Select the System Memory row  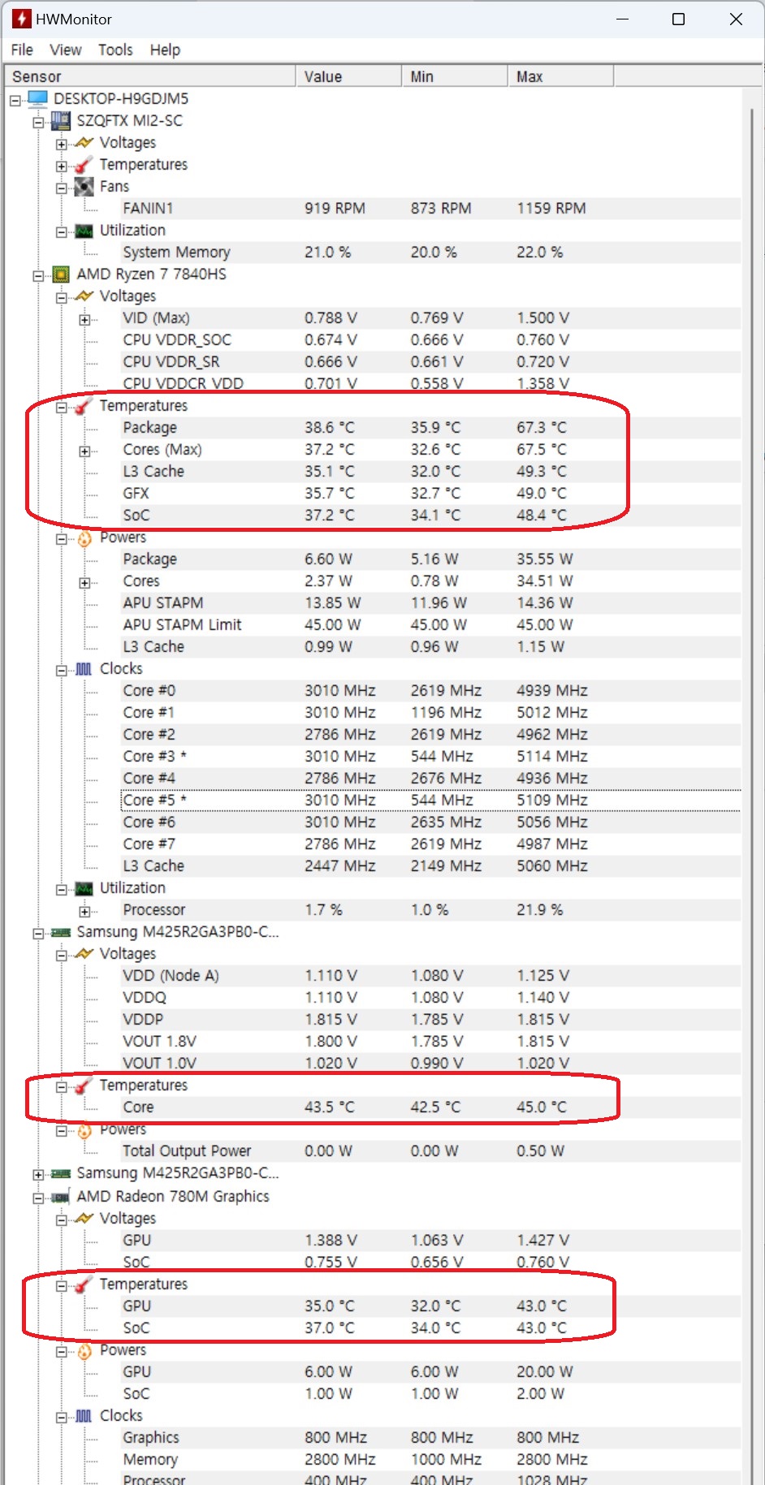click(x=430, y=253)
